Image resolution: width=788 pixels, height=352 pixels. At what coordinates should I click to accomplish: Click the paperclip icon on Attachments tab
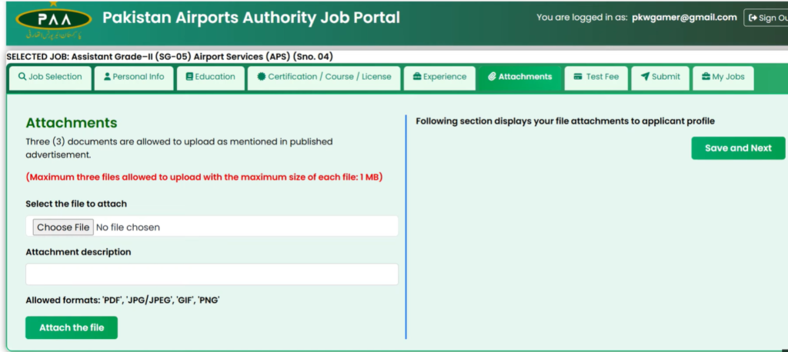(x=492, y=77)
